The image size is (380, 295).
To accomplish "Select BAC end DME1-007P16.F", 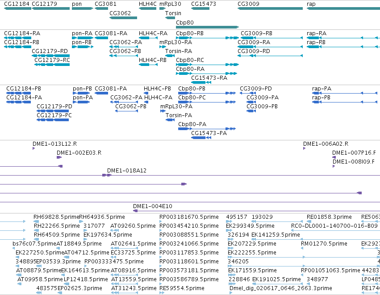I will click(334, 157).
